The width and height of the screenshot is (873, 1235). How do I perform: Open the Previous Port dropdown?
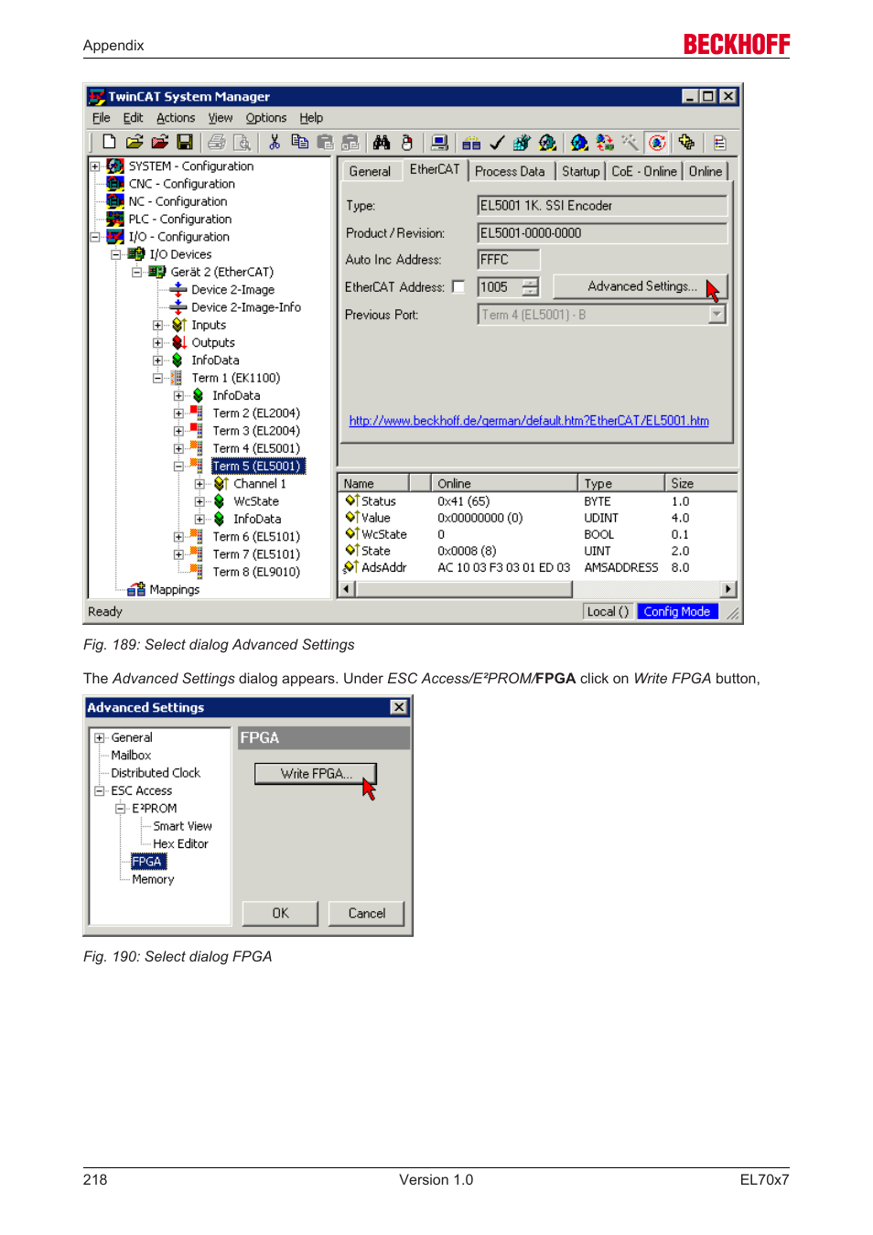(x=717, y=315)
